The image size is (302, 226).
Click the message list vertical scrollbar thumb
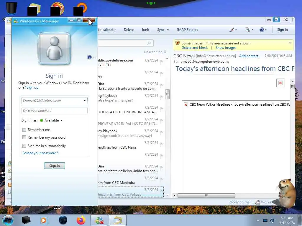pos(167,94)
